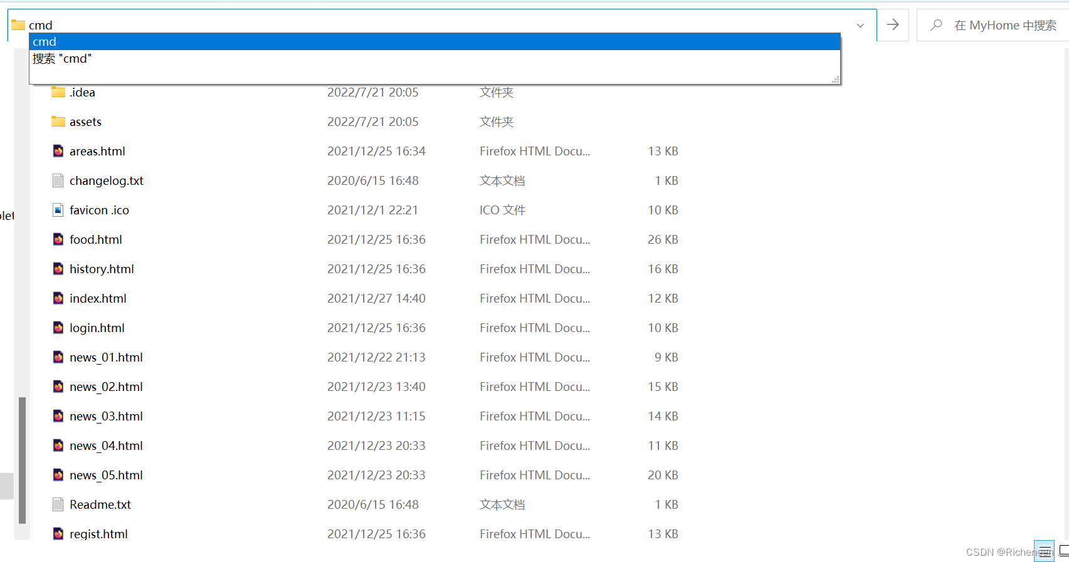Image resolution: width=1069 pixels, height=562 pixels.
Task: Click the 2020/6/15 16:48 date of Readme.txt
Action: point(373,504)
